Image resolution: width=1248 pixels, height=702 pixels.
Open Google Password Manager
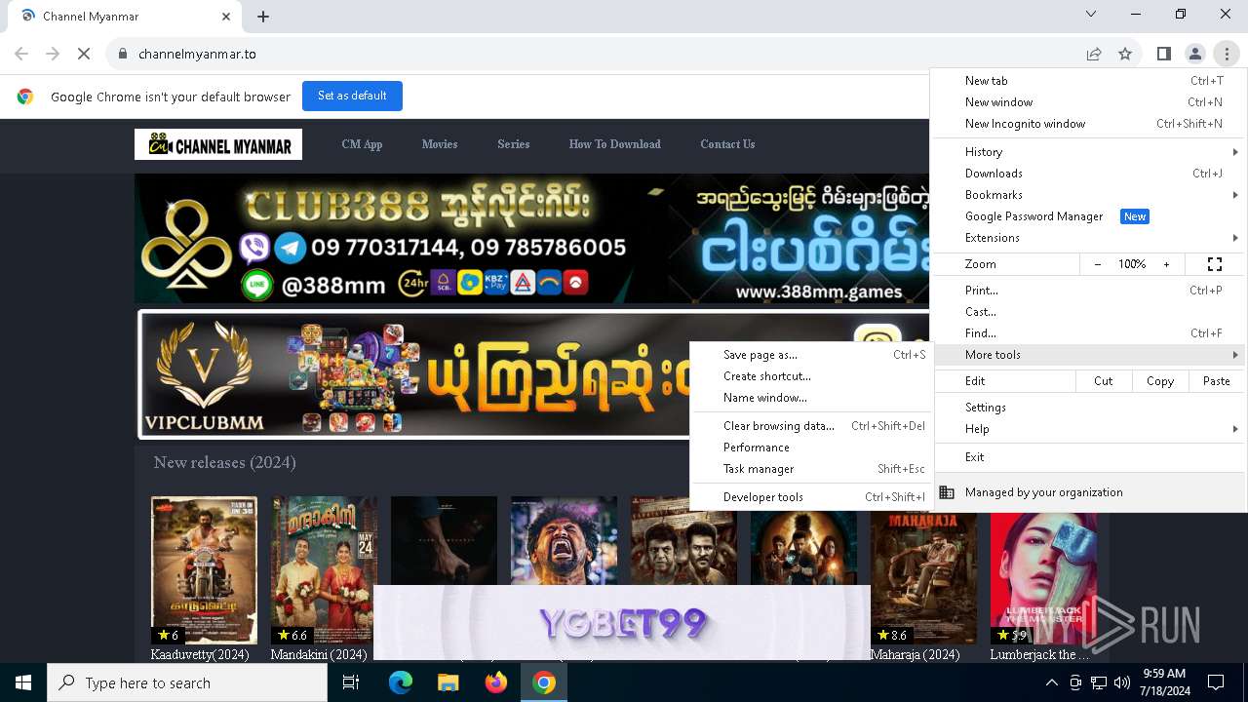pos(1089,216)
